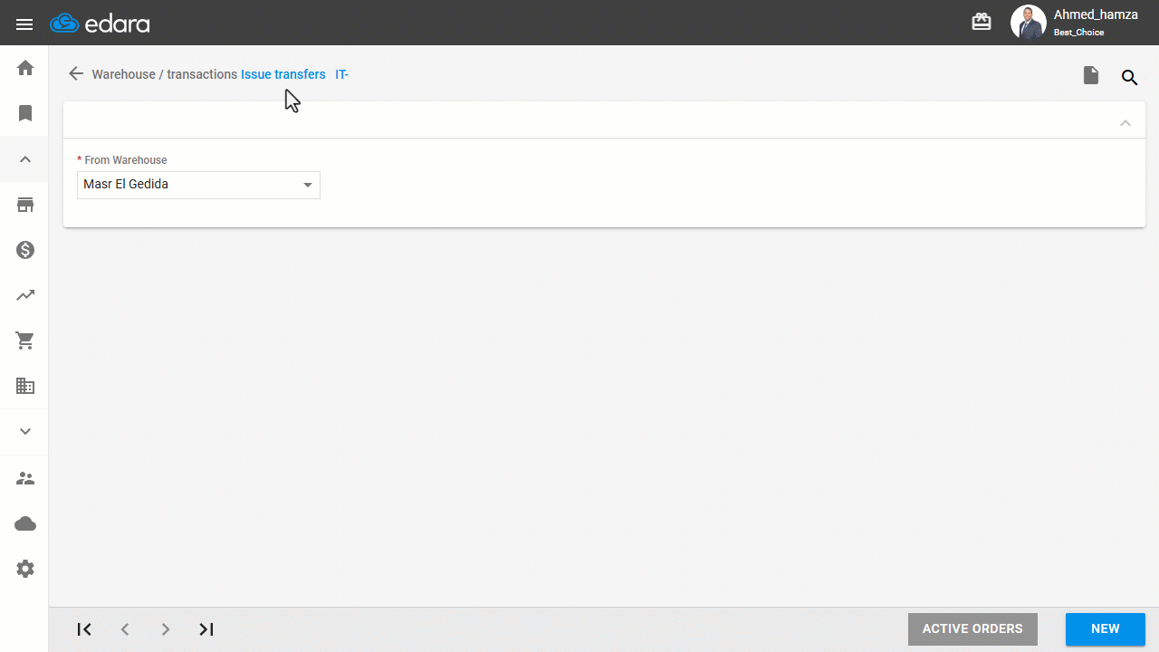The image size is (1159, 652).
Task: Open the gift card icon in header
Action: click(982, 22)
